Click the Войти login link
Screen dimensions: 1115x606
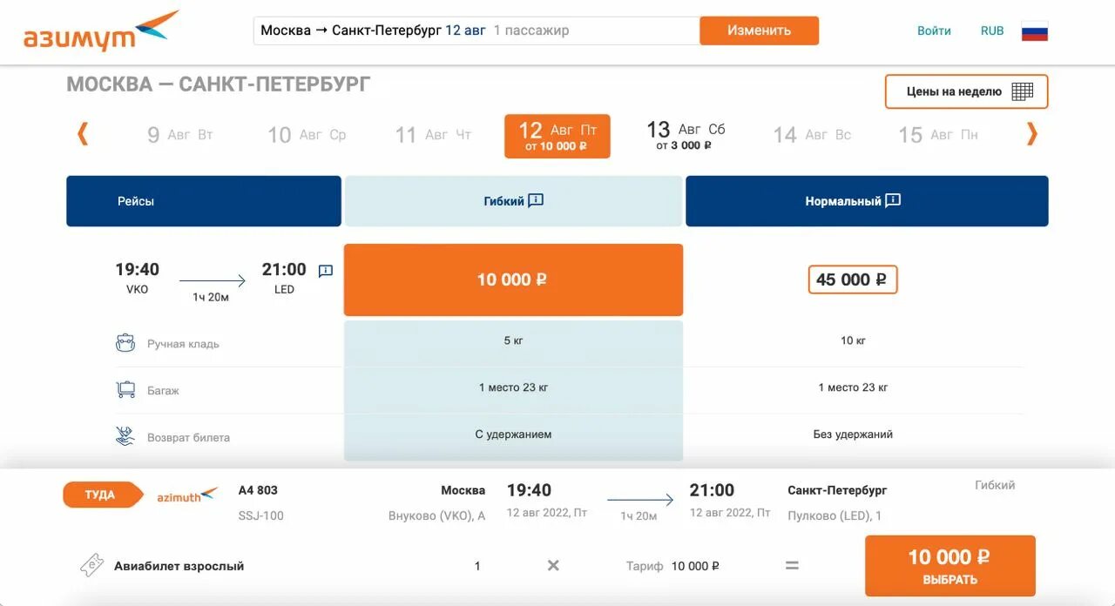(x=934, y=30)
